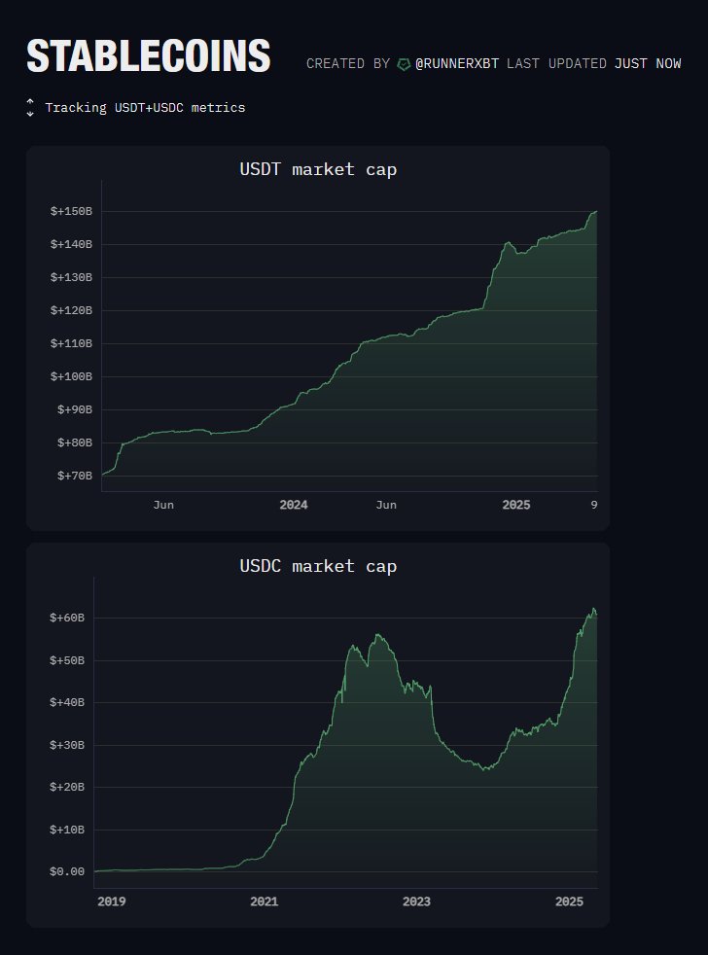This screenshot has height=955, width=708.
Task: Click the $+150B y-axis label
Action: coord(71,211)
